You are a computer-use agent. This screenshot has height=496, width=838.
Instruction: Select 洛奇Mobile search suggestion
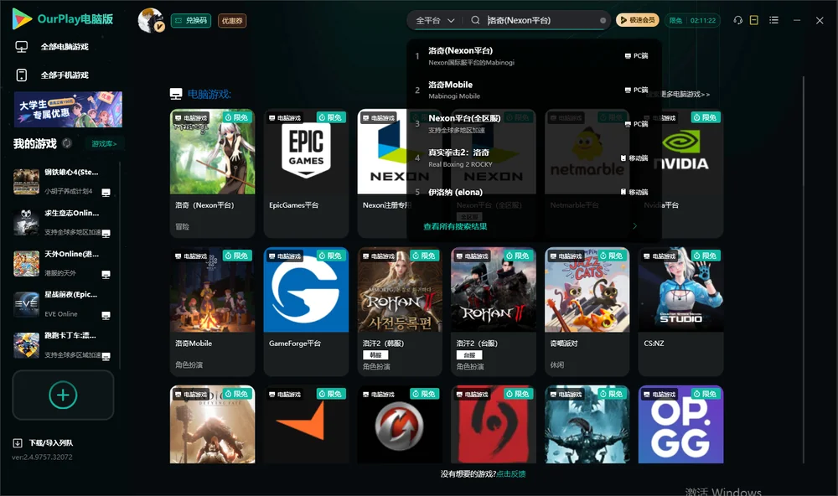pyautogui.click(x=534, y=90)
